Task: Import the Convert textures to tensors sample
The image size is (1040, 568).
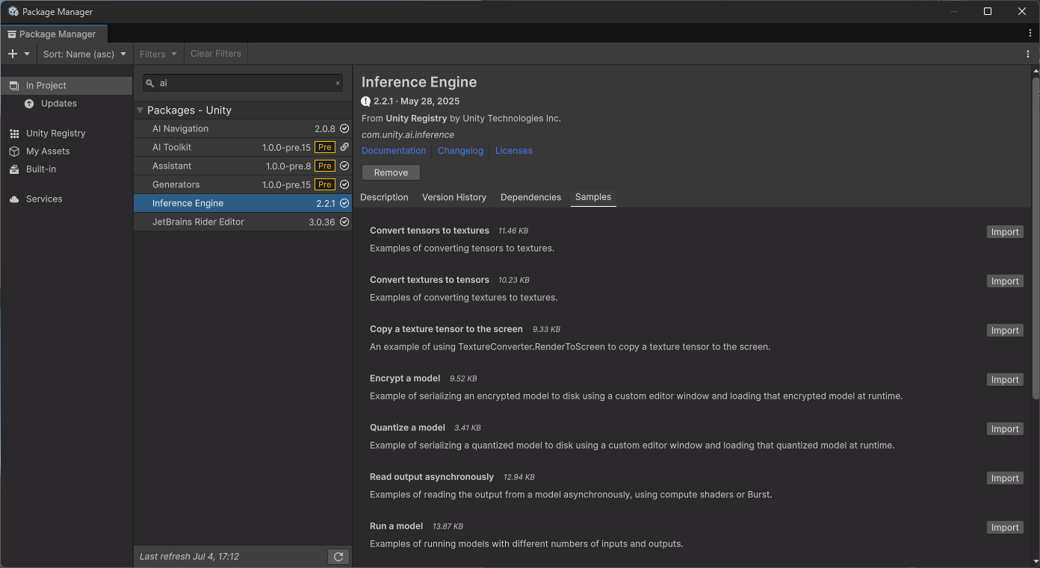Action: (x=1005, y=281)
